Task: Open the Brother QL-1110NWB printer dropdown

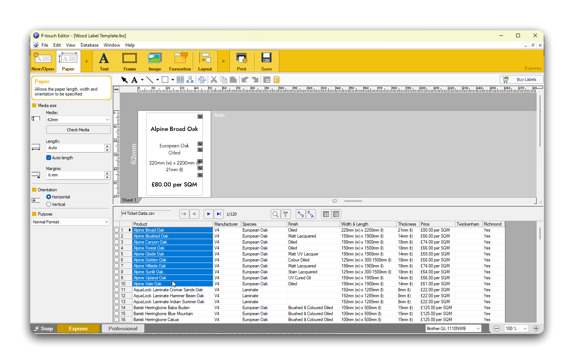Action: [x=453, y=329]
